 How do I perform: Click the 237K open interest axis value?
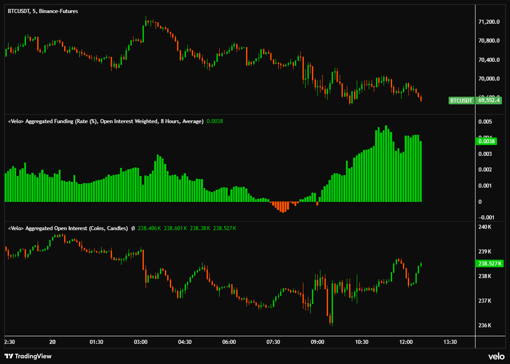(x=484, y=300)
